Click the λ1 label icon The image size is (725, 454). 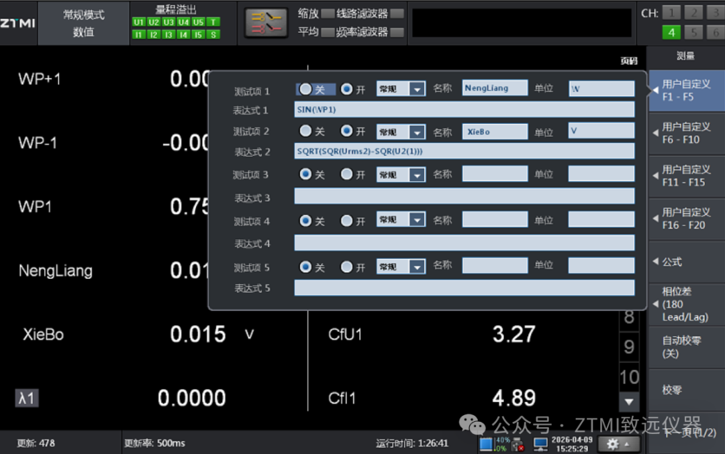click(x=27, y=398)
